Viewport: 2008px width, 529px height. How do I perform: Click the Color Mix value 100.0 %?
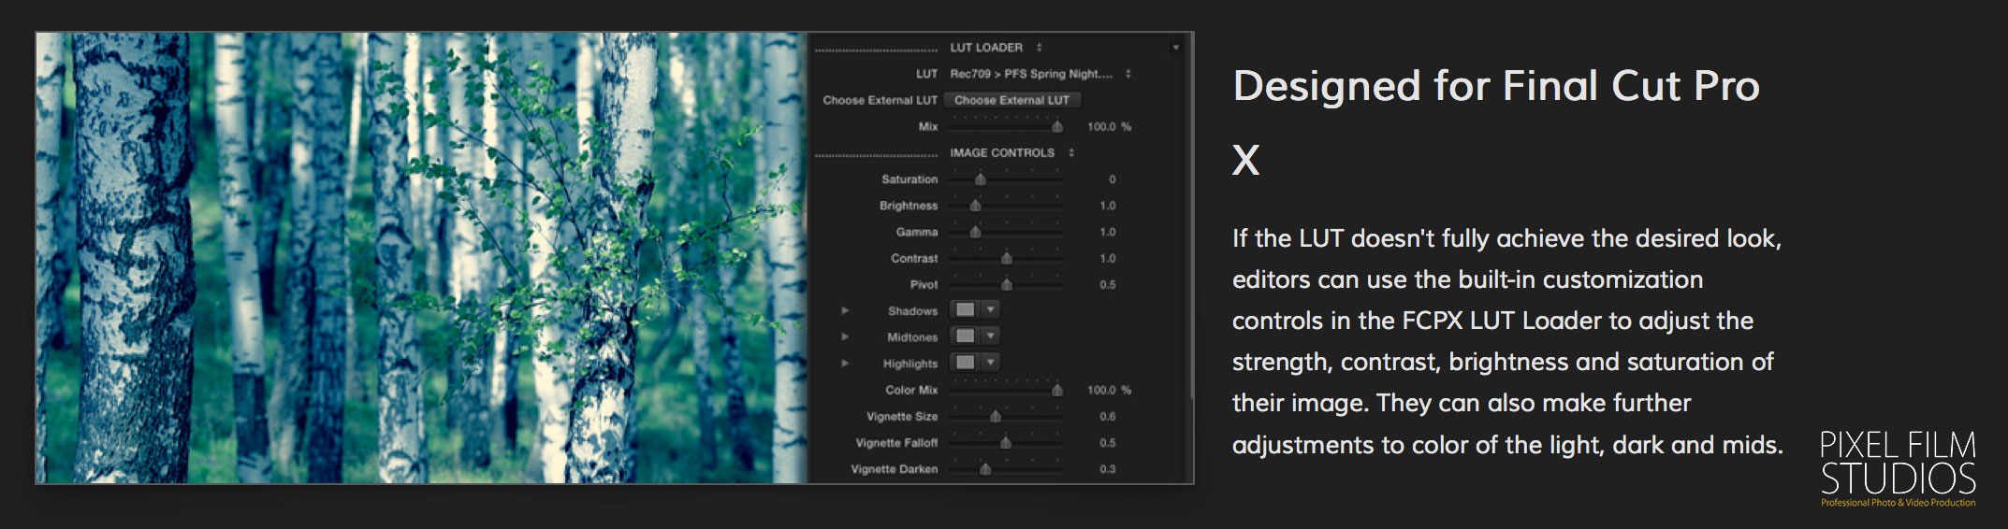tap(1109, 390)
